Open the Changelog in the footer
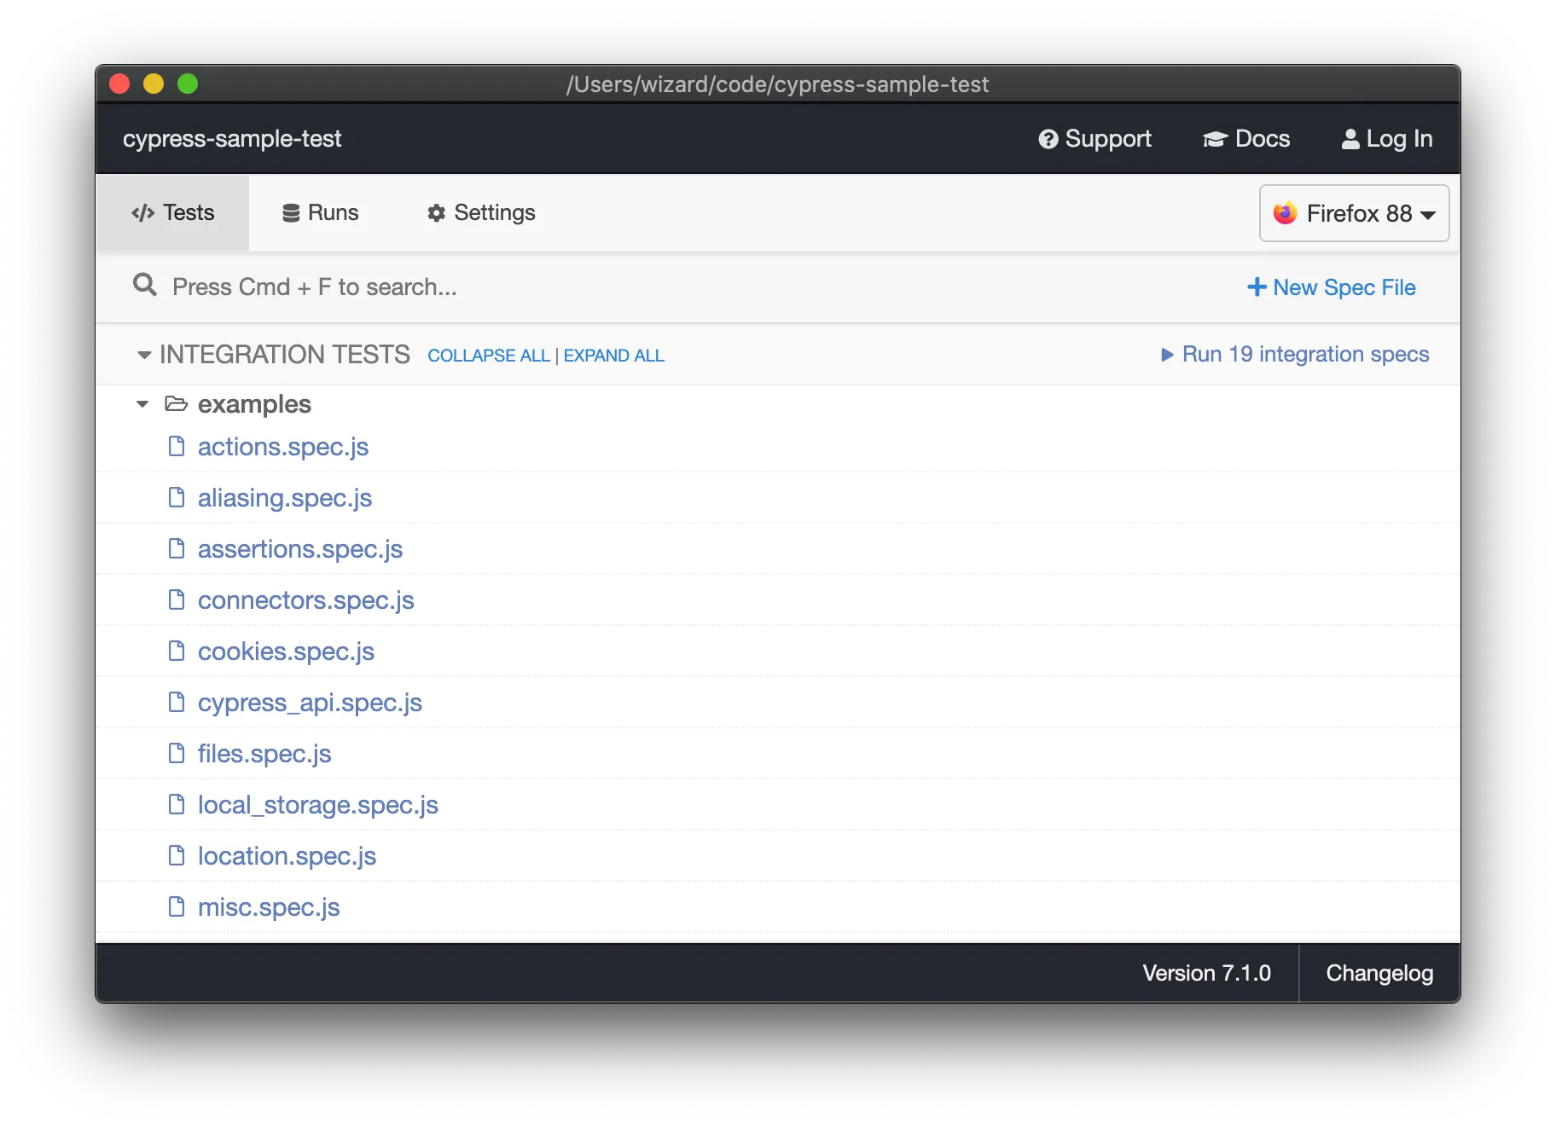The image size is (1556, 1129). click(1379, 973)
